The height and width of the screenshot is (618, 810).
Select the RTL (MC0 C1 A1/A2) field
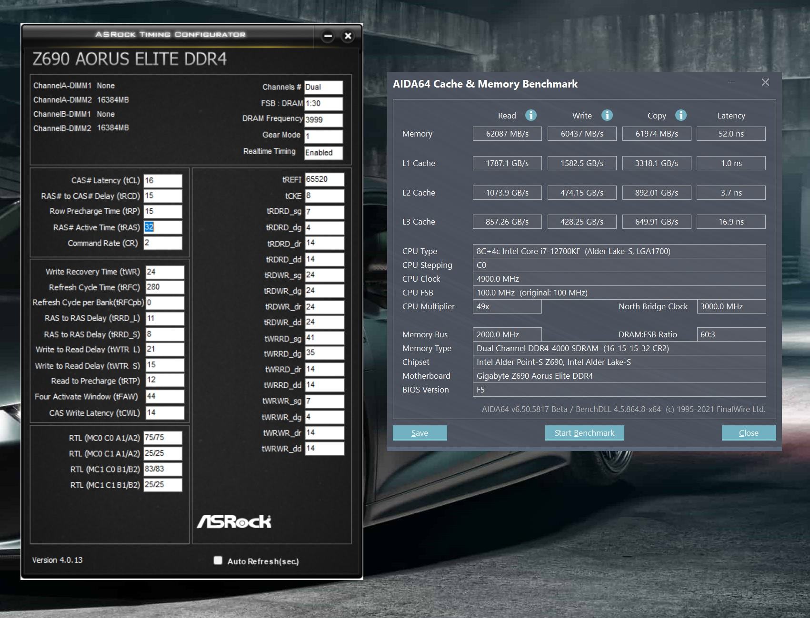pyautogui.click(x=163, y=453)
